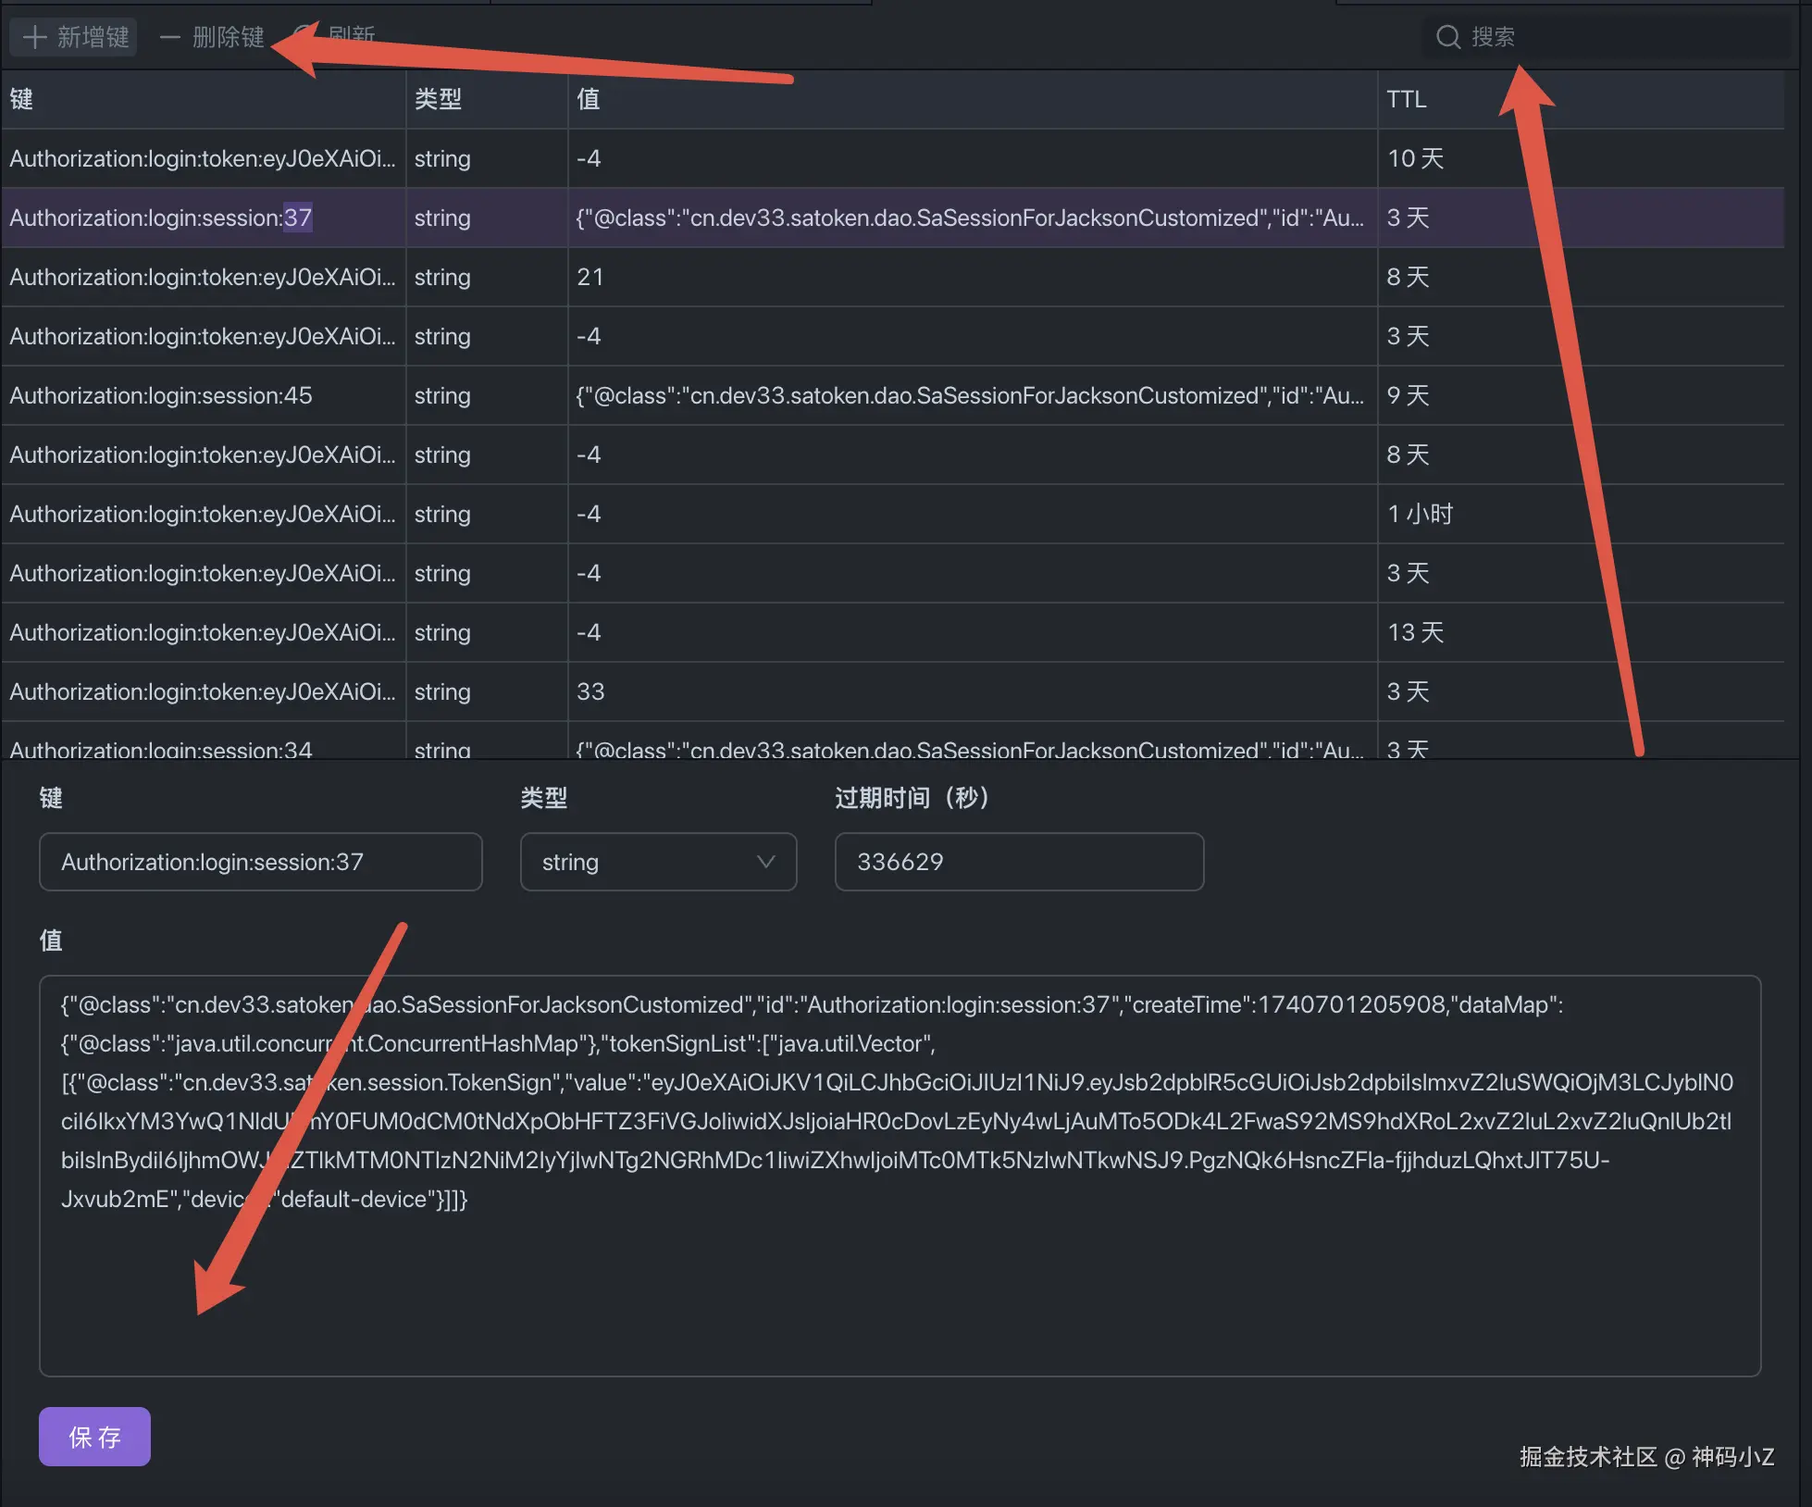This screenshot has width=1812, height=1507.
Task: Select the Authorization:login:session:37 row
Action: (x=161, y=218)
